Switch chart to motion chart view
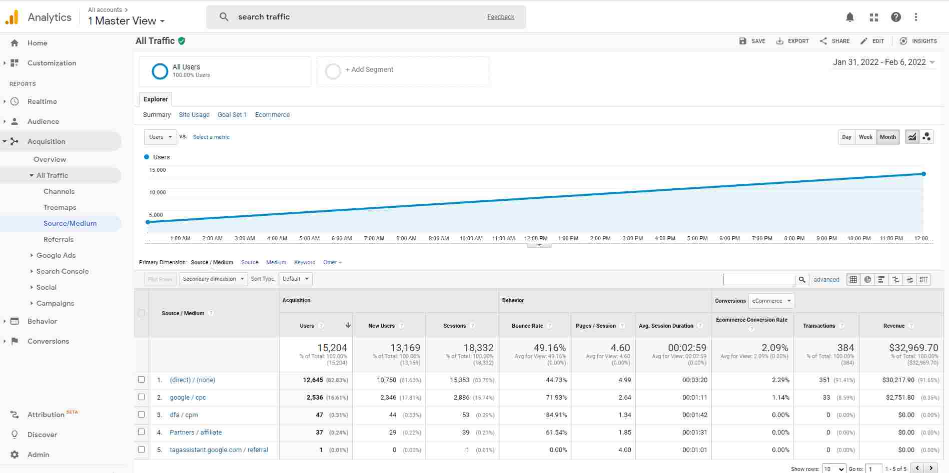The image size is (949, 473). (x=926, y=136)
